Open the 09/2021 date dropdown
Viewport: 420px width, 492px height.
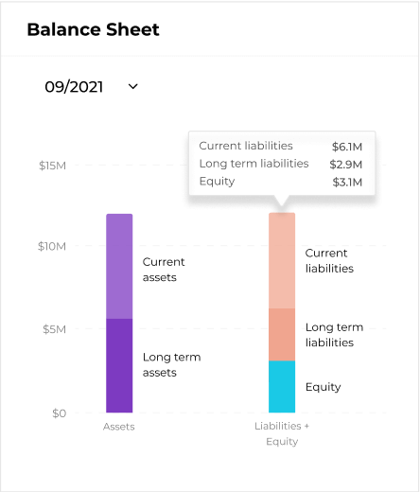point(91,87)
